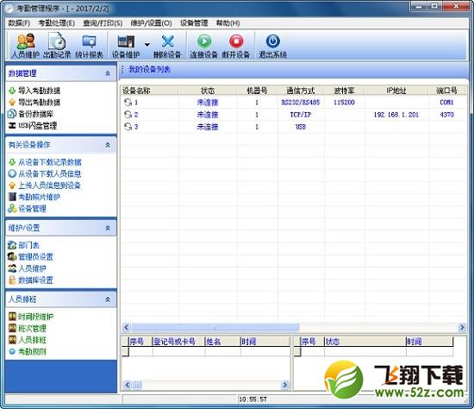This screenshot has width=474, height=409.
Task: Collapse the 人员排班 sidebar panel
Action: [x=108, y=299]
